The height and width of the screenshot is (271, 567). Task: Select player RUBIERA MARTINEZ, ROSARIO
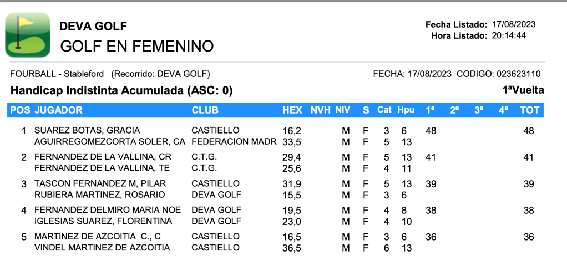99,195
